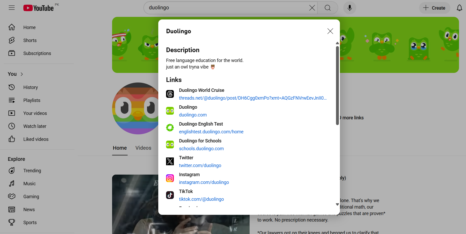Viewport: 466px width, 234px height.
Task: Close the Duolingo about dialog
Action: [330, 31]
